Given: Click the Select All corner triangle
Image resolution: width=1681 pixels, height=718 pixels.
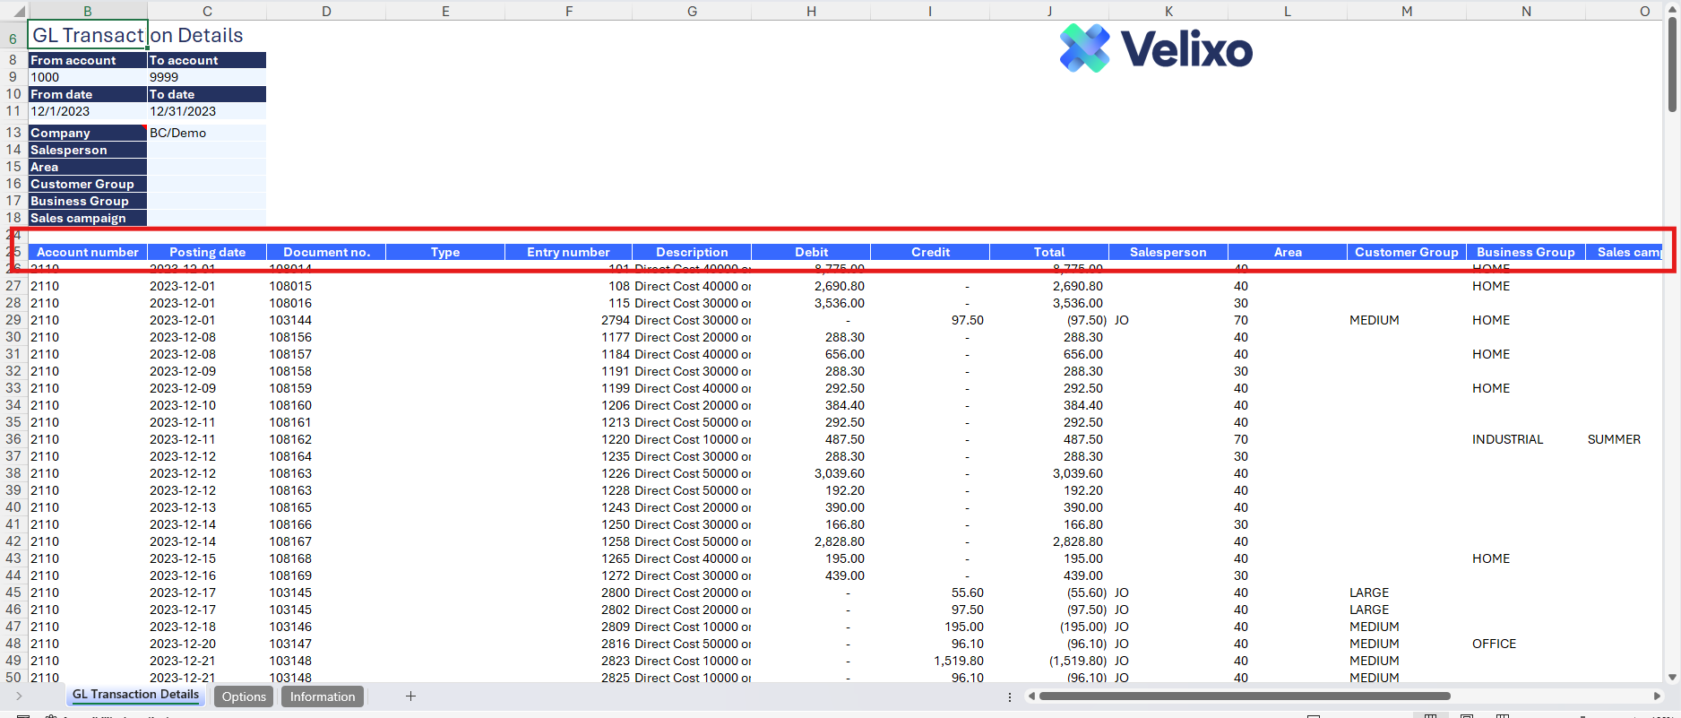Looking at the screenshot, I should (18, 12).
